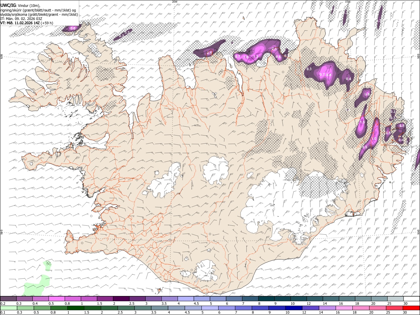The width and height of the screenshot is (420, 315).
Task: Click the white Vatnajökull glacier area
Action: (x=289, y=203)
